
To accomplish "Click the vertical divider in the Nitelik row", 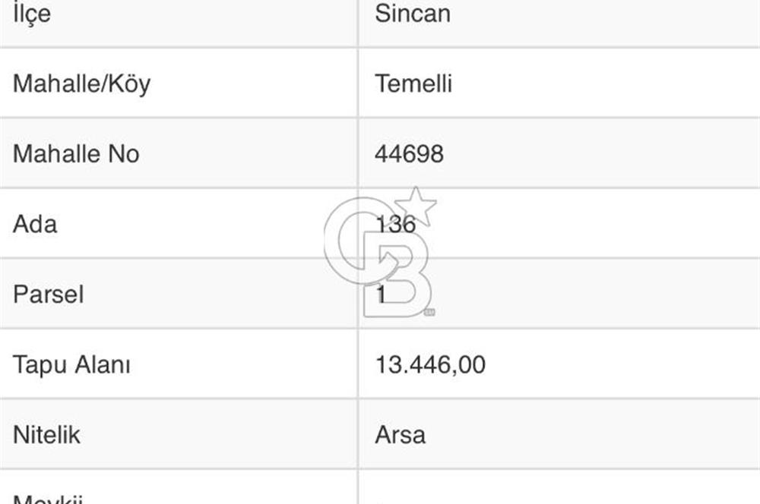I will pos(358,434).
